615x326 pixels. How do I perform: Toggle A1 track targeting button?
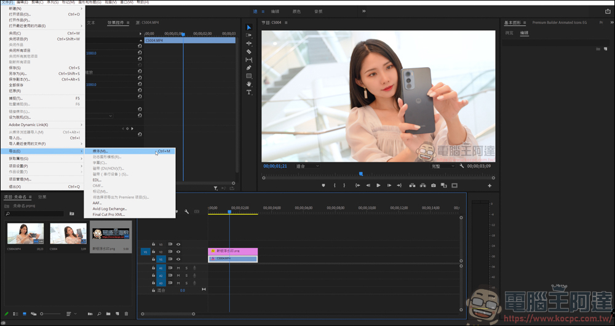pos(161,268)
